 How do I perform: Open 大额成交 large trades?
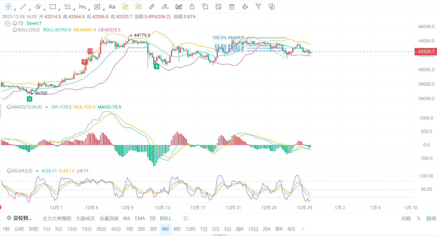pyautogui.click(x=86, y=219)
